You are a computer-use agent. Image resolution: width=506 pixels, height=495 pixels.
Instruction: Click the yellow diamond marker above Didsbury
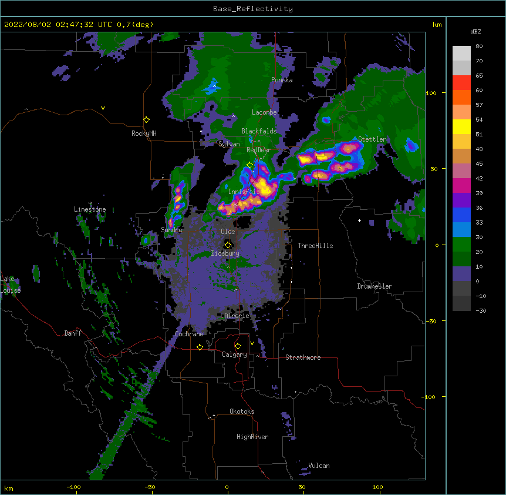click(x=228, y=245)
